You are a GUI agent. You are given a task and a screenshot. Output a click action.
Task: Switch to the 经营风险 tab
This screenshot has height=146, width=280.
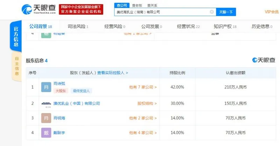pos(115,27)
